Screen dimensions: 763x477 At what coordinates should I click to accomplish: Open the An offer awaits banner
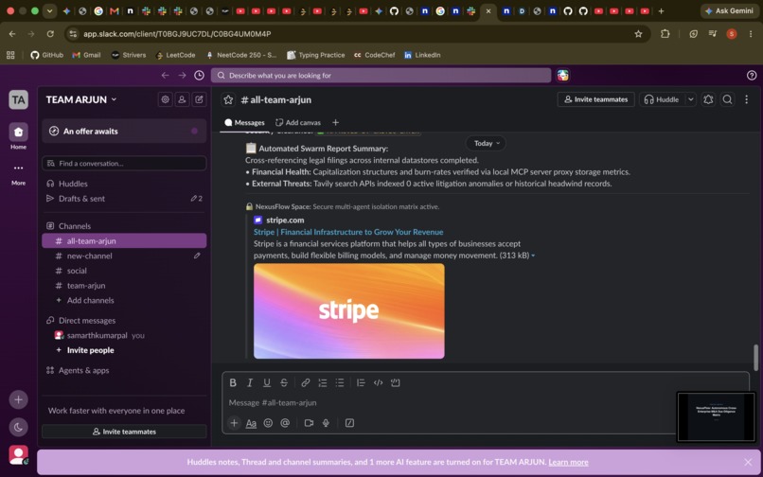pyautogui.click(x=124, y=131)
